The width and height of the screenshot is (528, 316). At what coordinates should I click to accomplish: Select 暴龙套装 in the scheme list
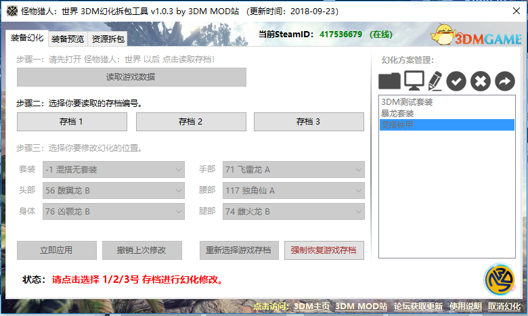(397, 114)
